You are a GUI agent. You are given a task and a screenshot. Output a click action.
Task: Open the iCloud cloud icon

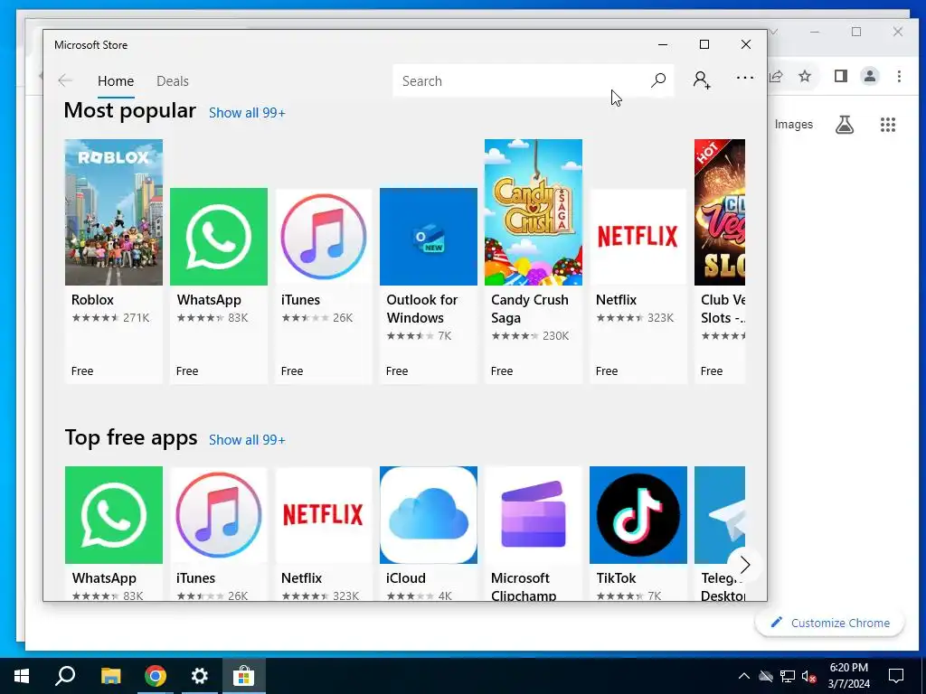point(428,515)
